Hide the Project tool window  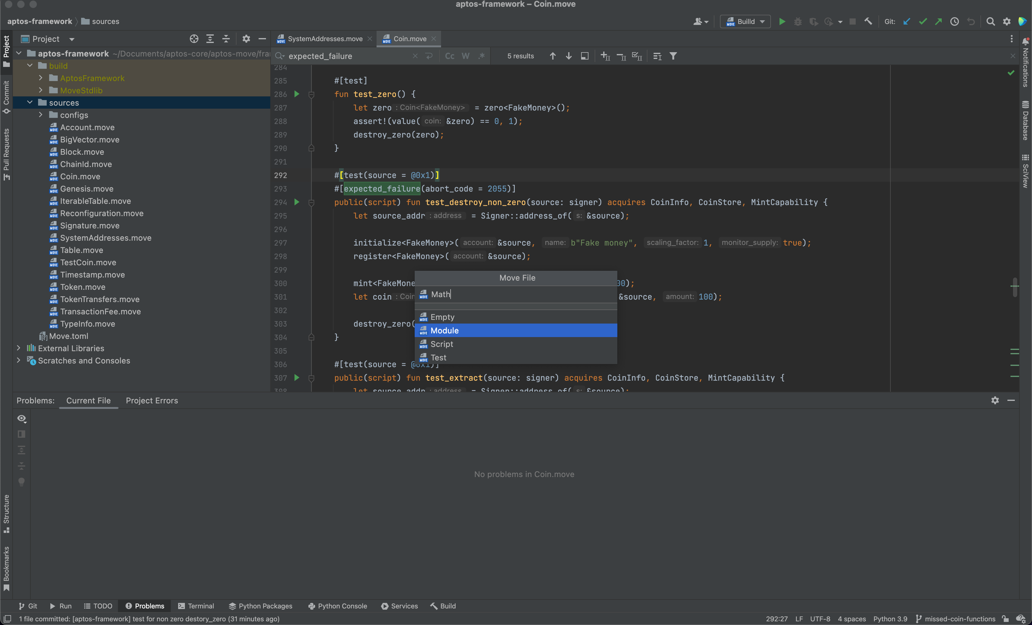coord(262,39)
